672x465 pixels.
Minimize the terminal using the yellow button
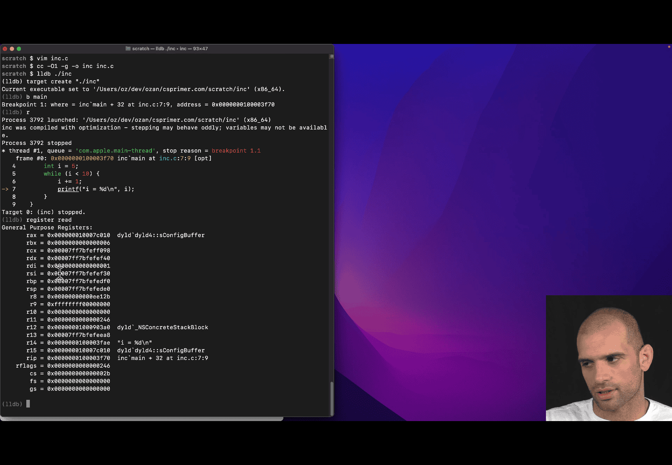coord(12,49)
